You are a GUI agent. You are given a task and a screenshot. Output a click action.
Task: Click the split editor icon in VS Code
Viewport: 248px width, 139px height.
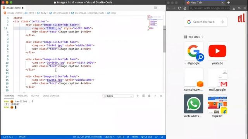tap(155, 8)
